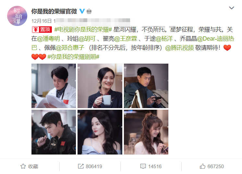Open the @王彦霖 mention link
The width and height of the screenshot is (242, 174).
(x=126, y=39)
